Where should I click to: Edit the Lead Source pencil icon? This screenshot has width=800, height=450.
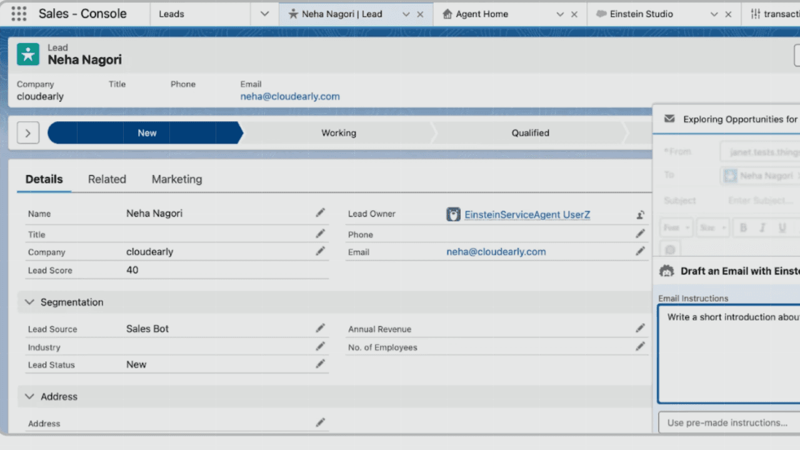point(321,328)
